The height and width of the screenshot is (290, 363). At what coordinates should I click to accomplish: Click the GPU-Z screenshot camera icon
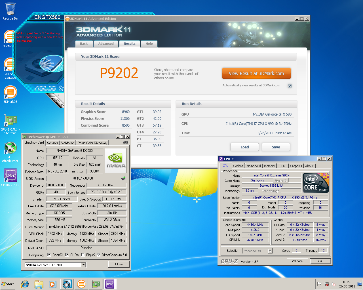click(x=126, y=142)
